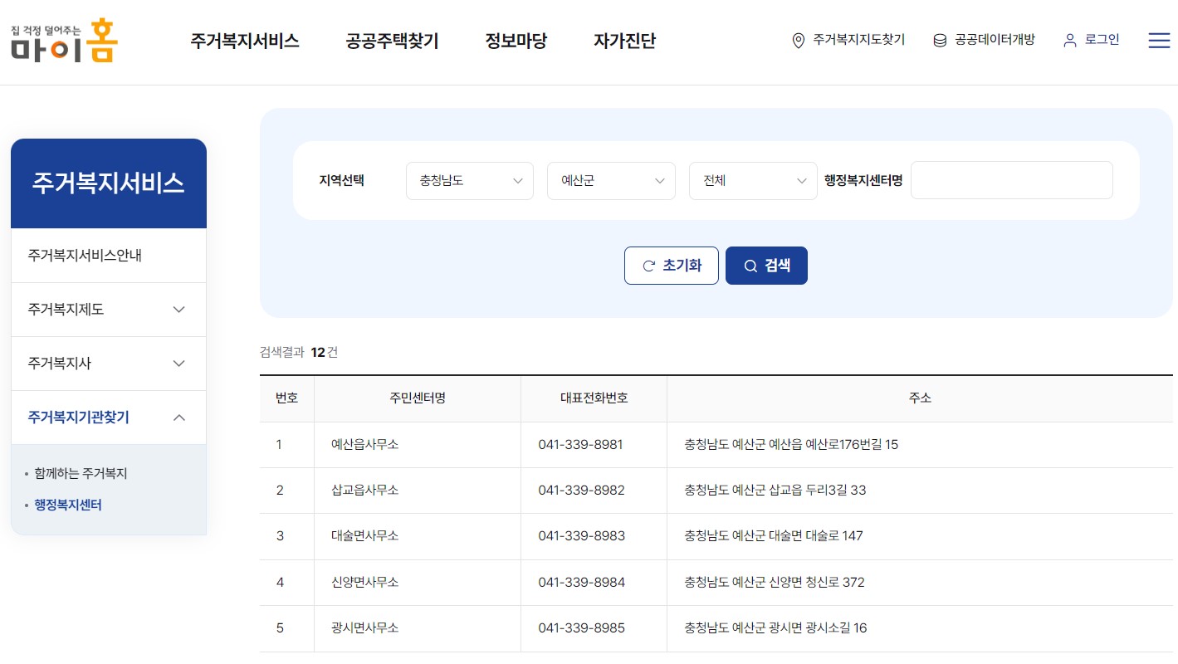This screenshot has width=1178, height=664.
Task: Switch to the 공공주택찾기 menu
Action: click(391, 41)
